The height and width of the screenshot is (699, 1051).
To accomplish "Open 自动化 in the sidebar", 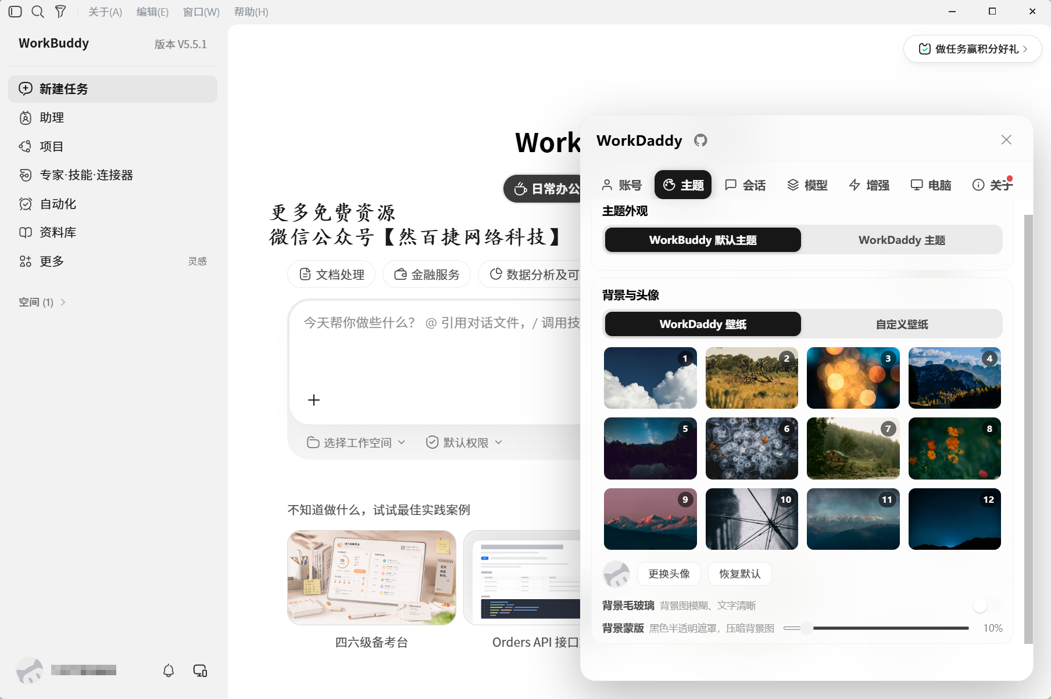I will 113,204.
